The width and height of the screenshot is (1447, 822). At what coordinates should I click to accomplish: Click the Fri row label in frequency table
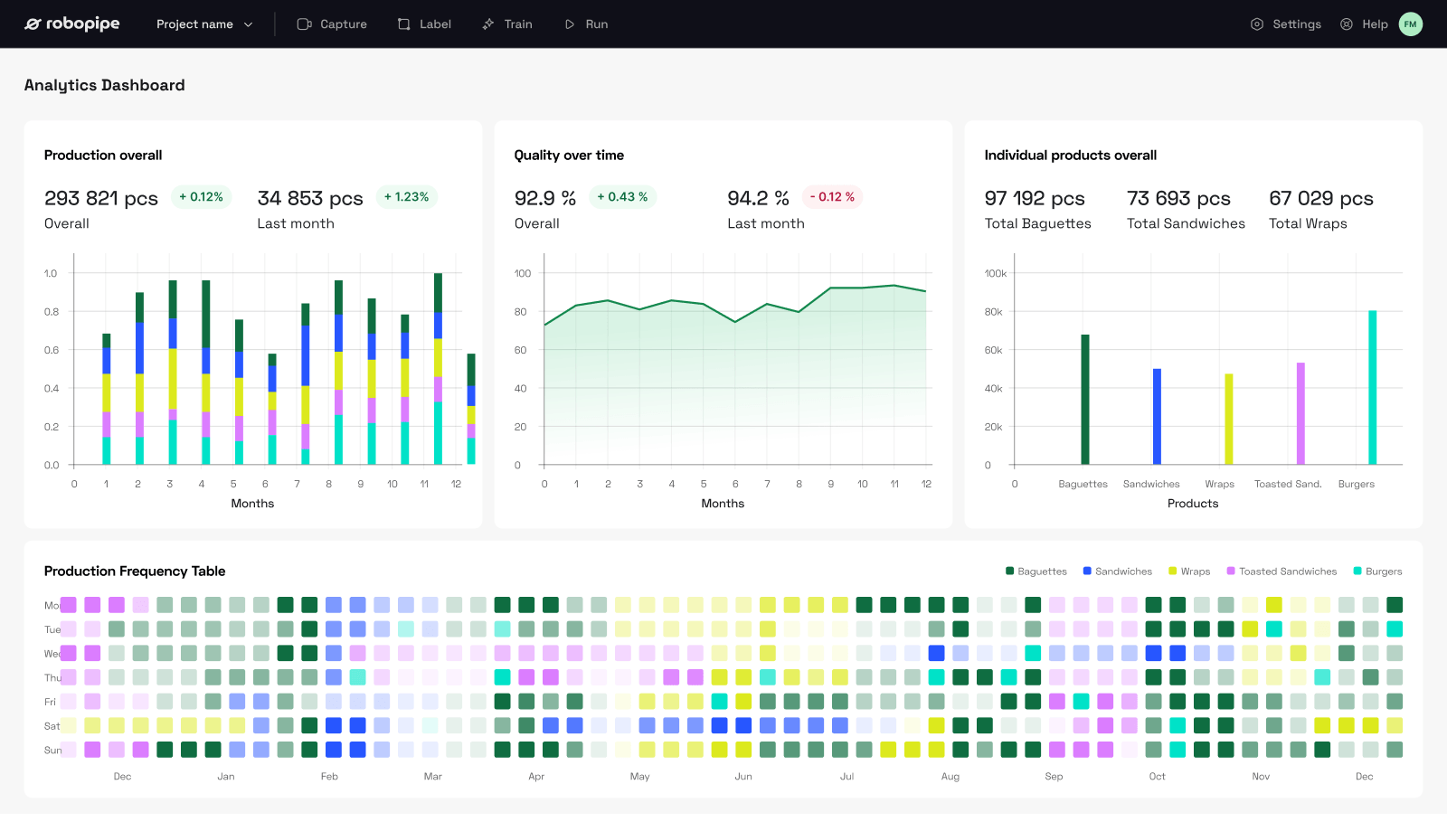51,702
